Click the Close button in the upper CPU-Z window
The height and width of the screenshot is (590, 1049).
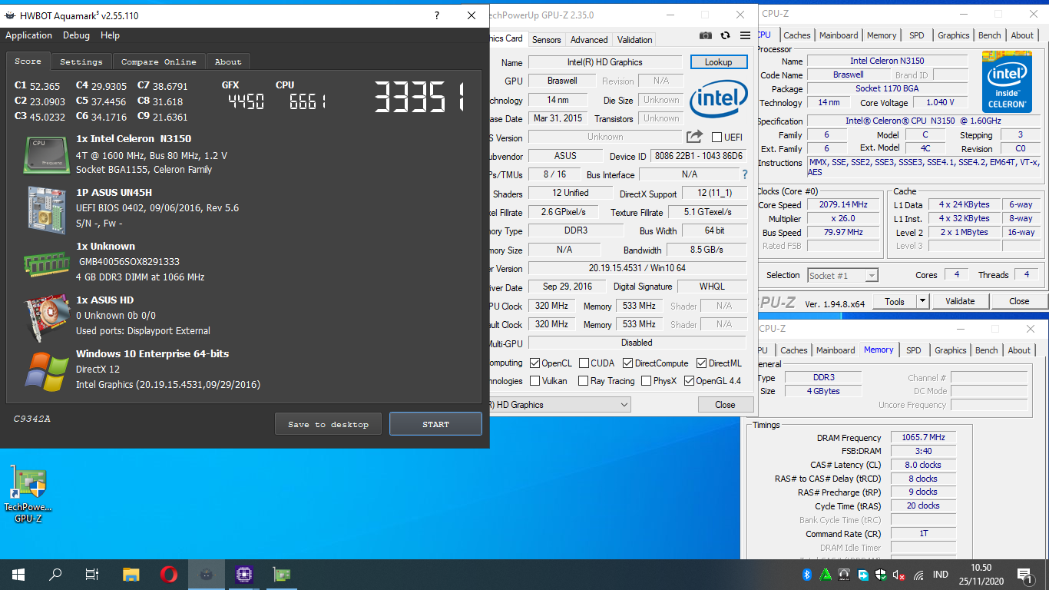[1019, 301]
